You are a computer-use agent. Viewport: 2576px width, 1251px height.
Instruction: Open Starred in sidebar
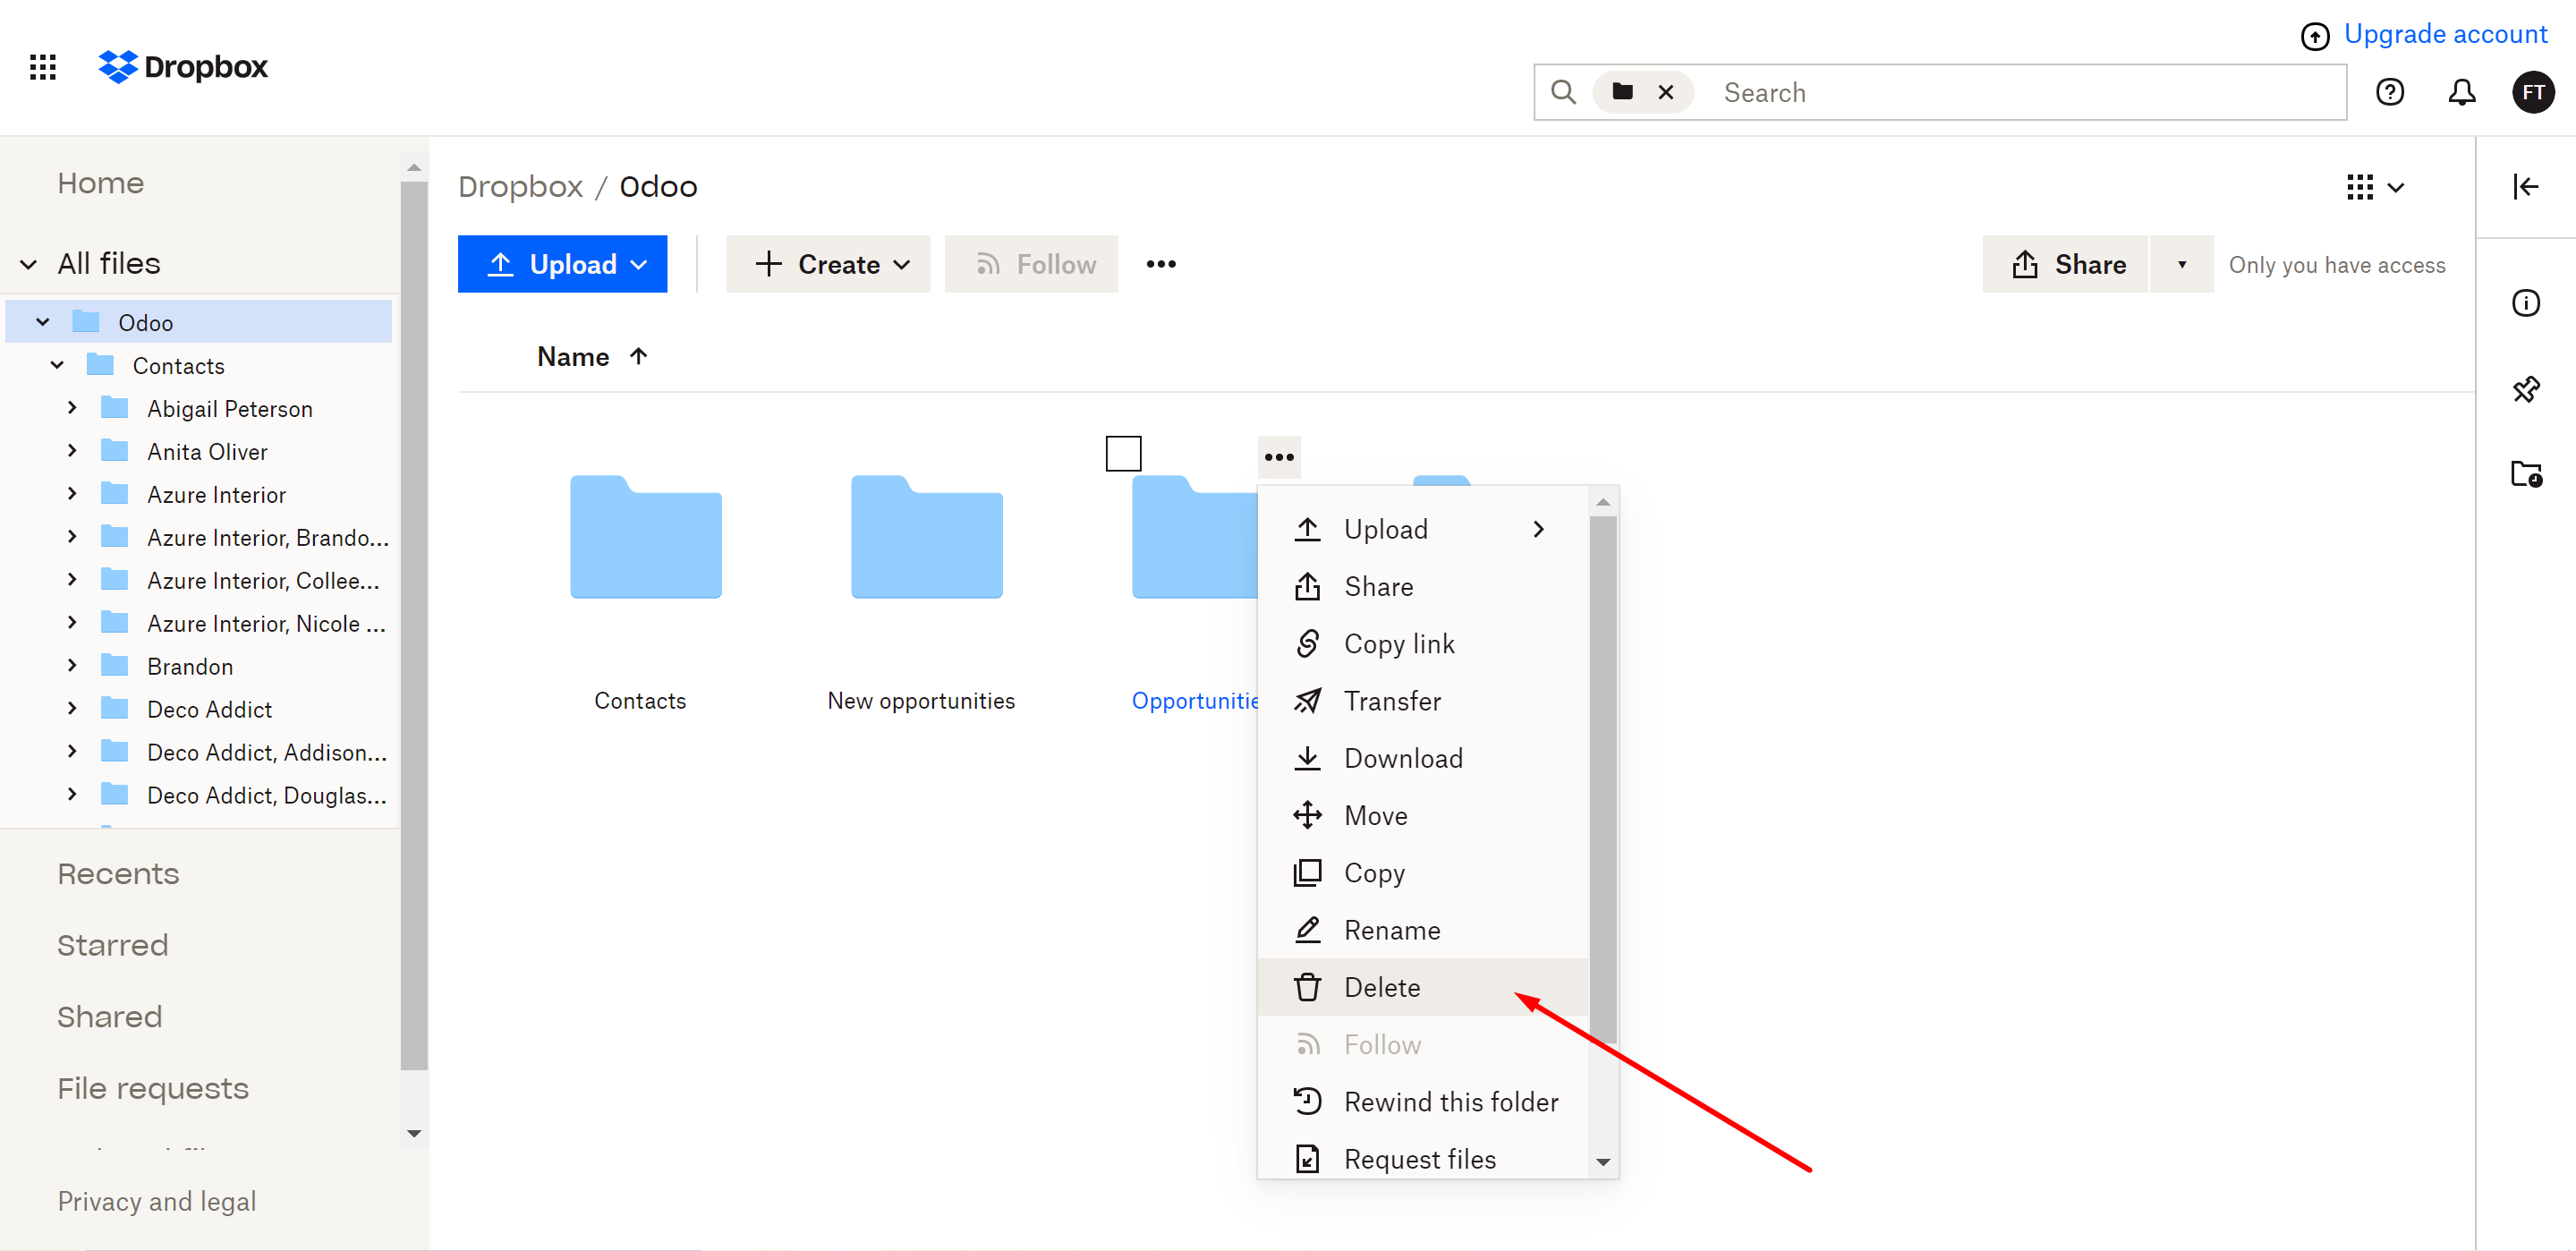pos(113,946)
